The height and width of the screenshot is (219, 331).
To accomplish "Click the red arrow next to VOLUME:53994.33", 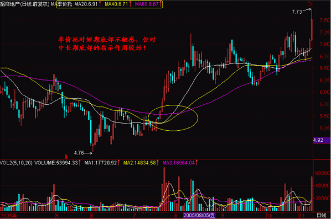I will coord(80,163).
